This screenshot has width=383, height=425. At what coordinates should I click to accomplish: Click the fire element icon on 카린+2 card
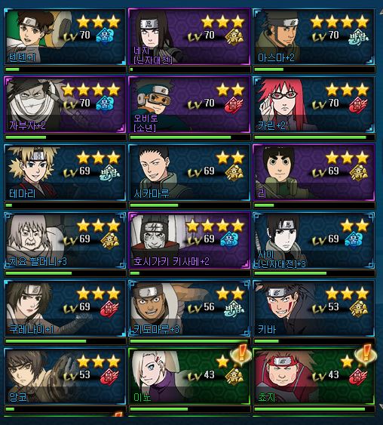pos(359,104)
